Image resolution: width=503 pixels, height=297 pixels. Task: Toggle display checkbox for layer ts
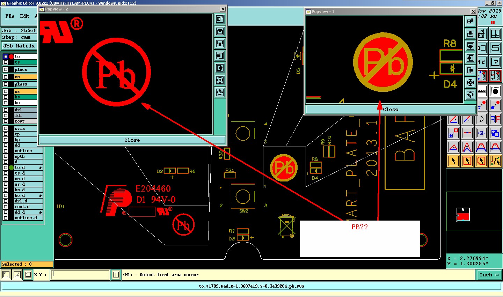6,62
